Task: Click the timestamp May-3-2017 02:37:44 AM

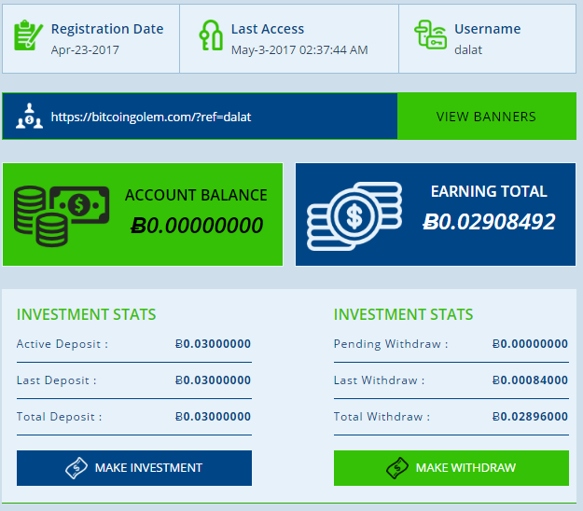Action: [x=299, y=49]
